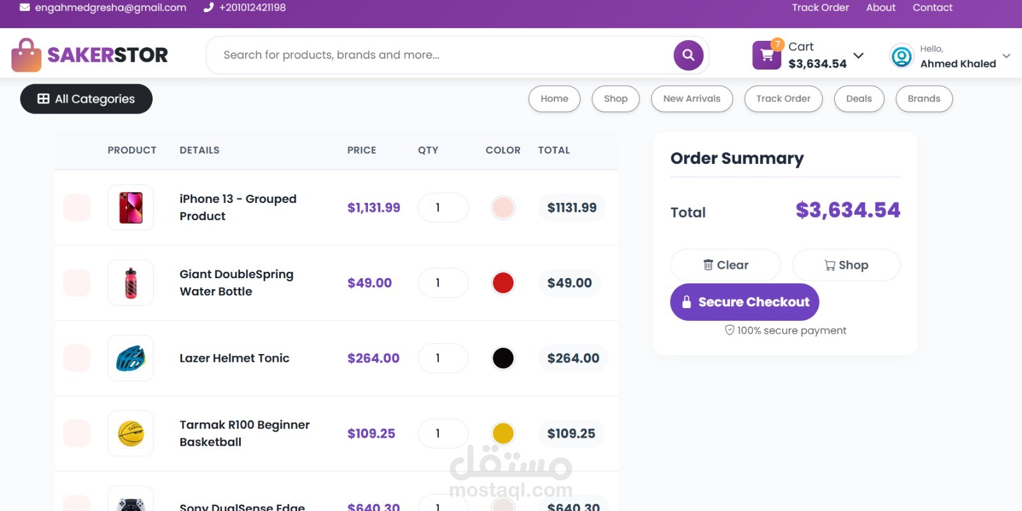Click the SAKERSTOR shopping bag logo
Viewport: 1022px width, 511px height.
(x=26, y=55)
